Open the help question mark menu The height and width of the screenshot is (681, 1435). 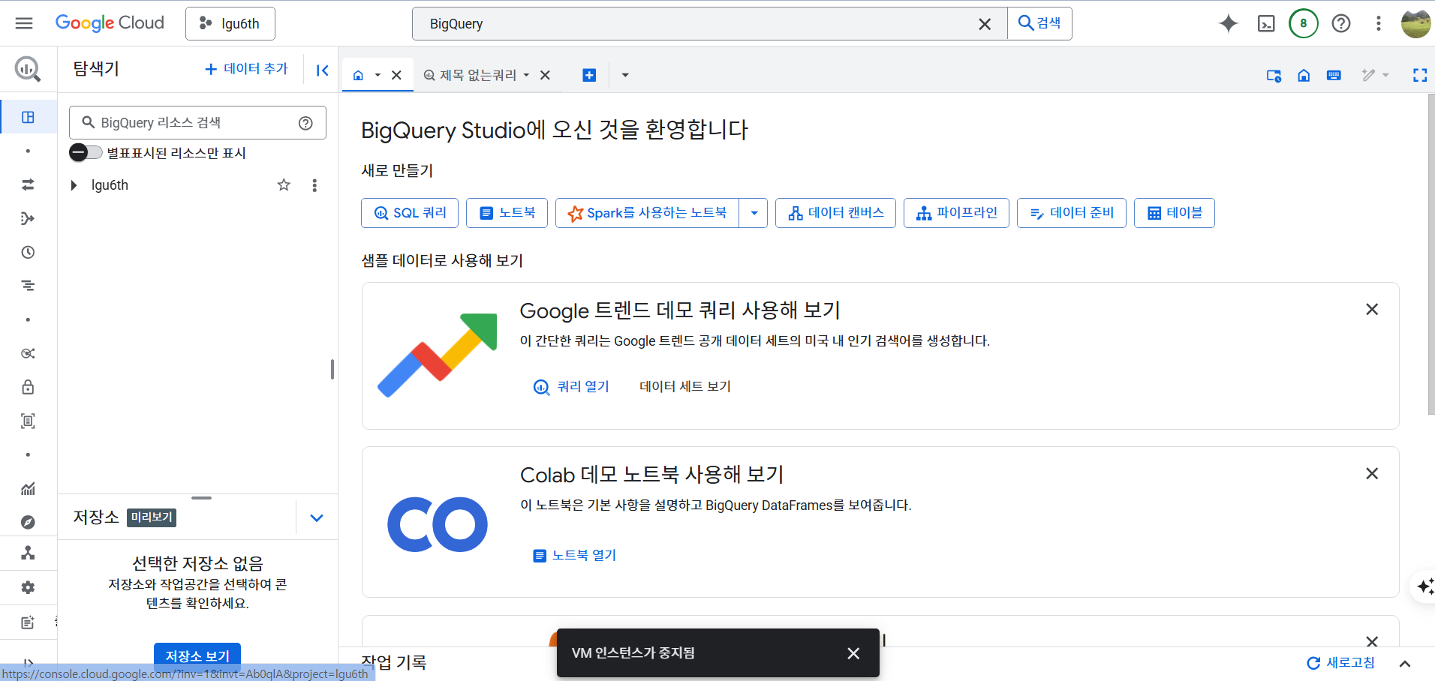pyautogui.click(x=1341, y=23)
